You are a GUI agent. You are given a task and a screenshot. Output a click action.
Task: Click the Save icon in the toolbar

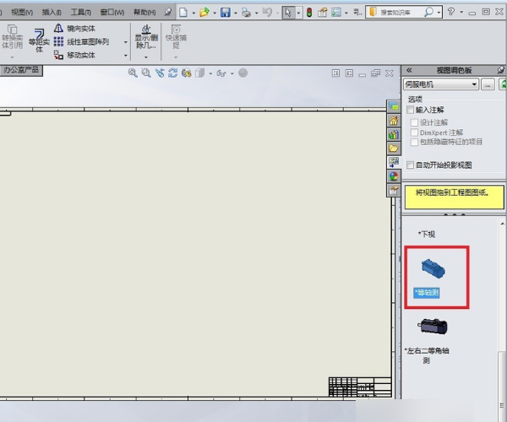coord(226,12)
